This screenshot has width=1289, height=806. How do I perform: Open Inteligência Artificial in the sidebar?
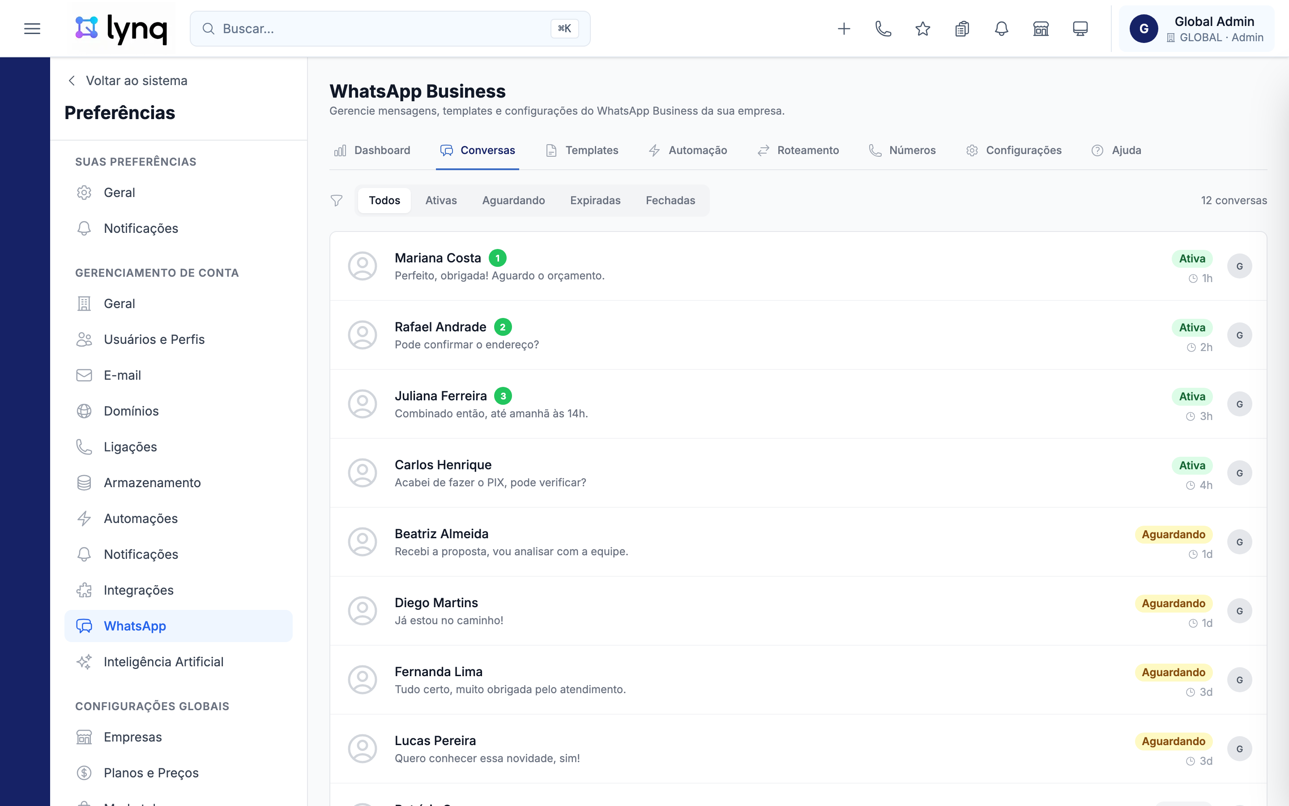[x=179, y=661]
